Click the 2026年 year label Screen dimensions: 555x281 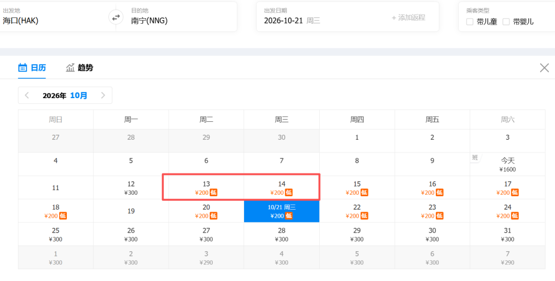tap(54, 96)
